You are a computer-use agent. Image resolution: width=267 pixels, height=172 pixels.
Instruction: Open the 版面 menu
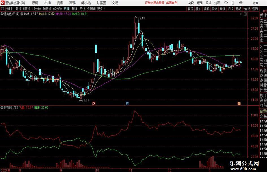point(200,3)
